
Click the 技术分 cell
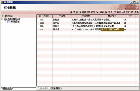[62, 29]
